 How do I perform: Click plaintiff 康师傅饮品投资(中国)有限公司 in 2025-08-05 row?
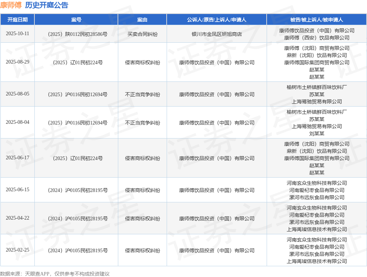[x=216, y=94]
